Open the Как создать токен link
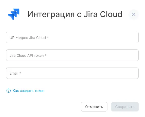145x117 pixels. (28, 91)
